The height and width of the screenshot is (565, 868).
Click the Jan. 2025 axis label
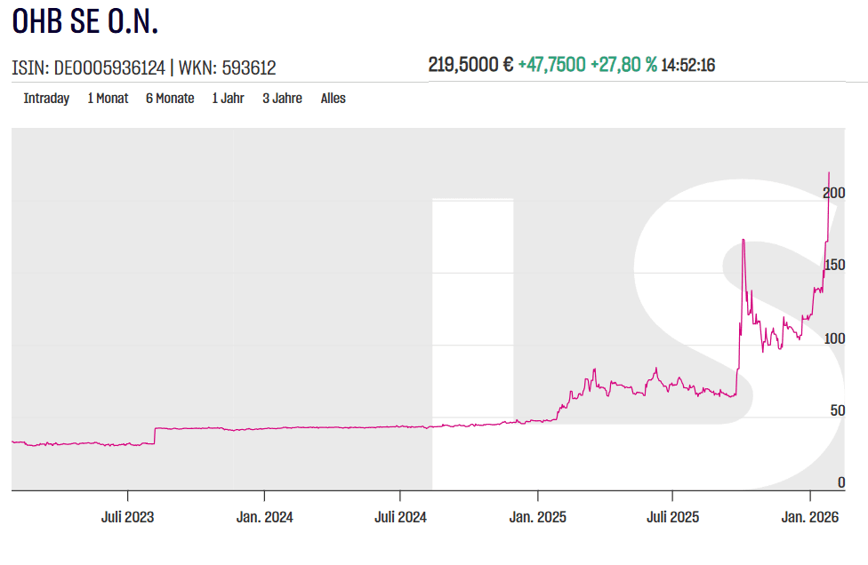(538, 517)
